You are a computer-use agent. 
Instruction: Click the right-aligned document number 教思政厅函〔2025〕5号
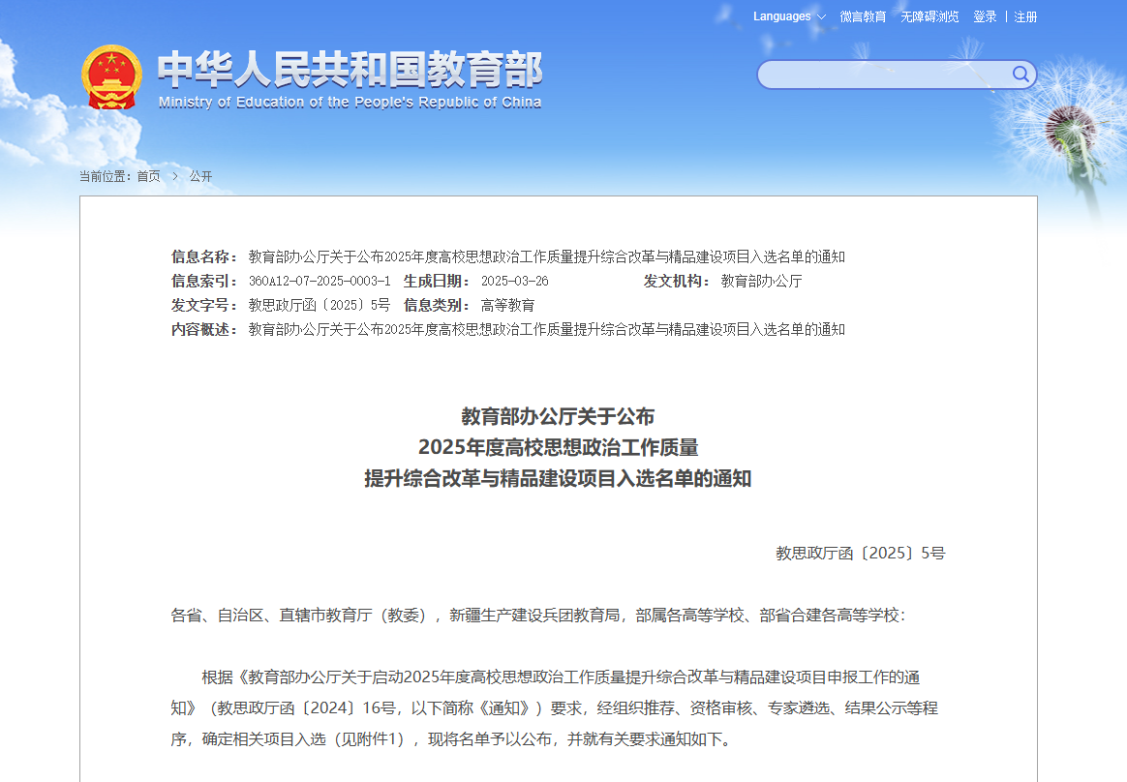click(x=860, y=554)
